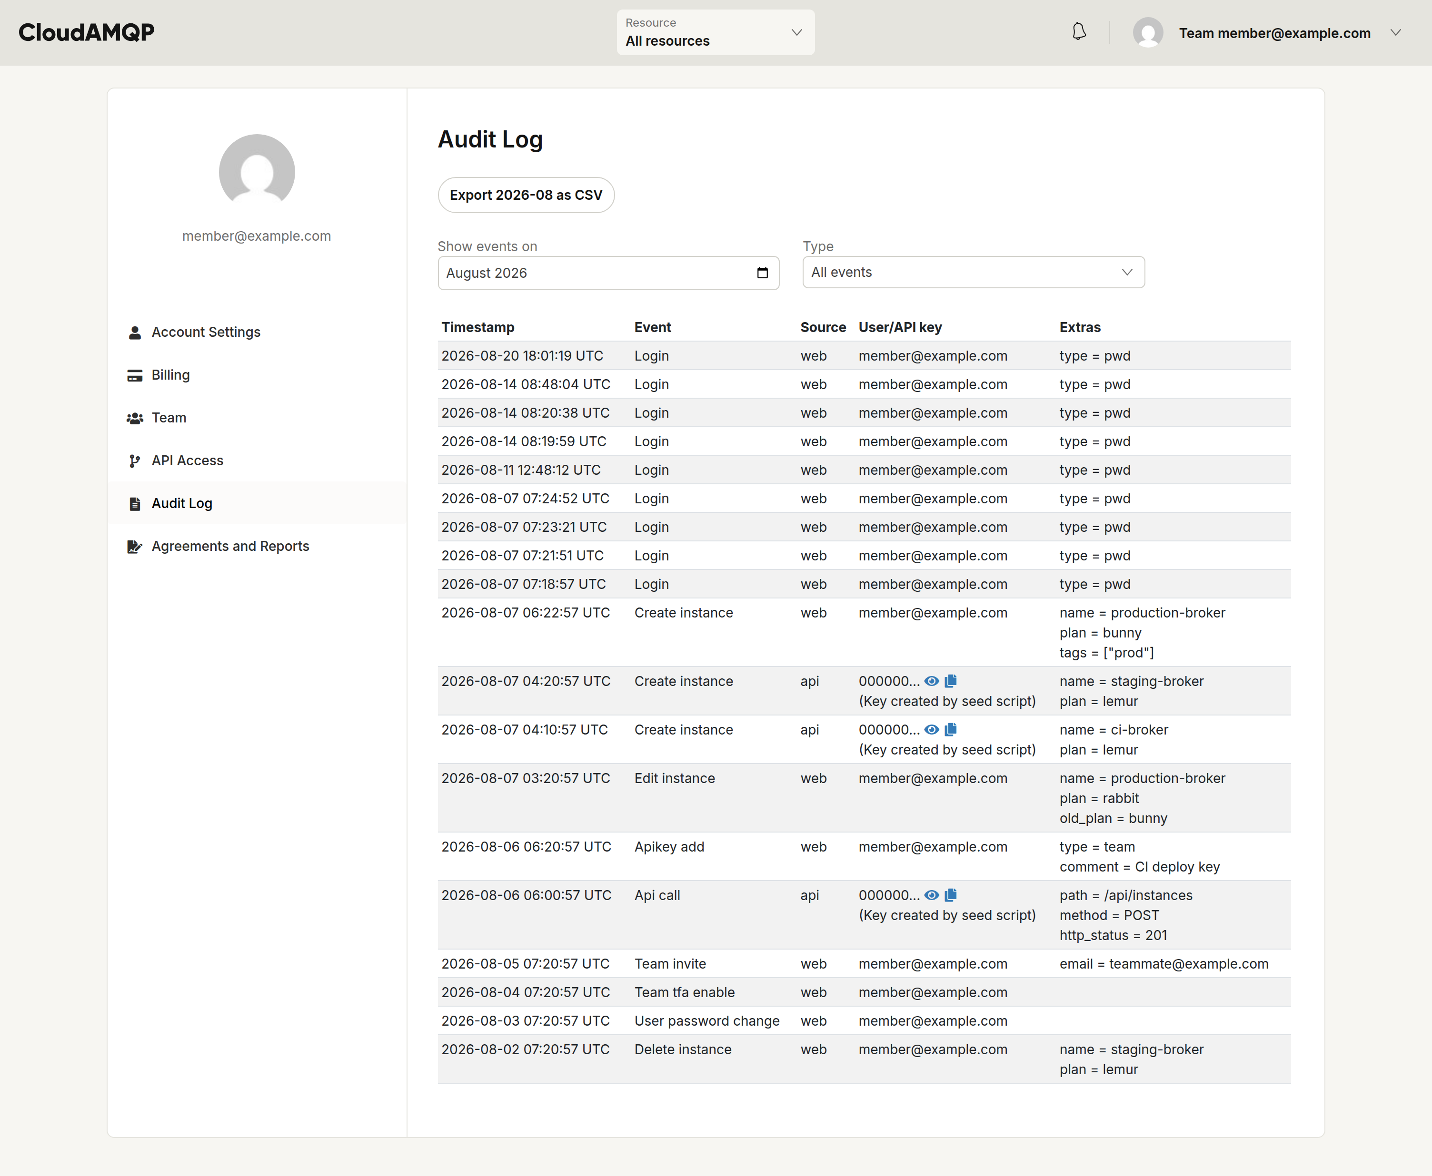Click 'tags = ["prod"]' extras text

click(1106, 652)
